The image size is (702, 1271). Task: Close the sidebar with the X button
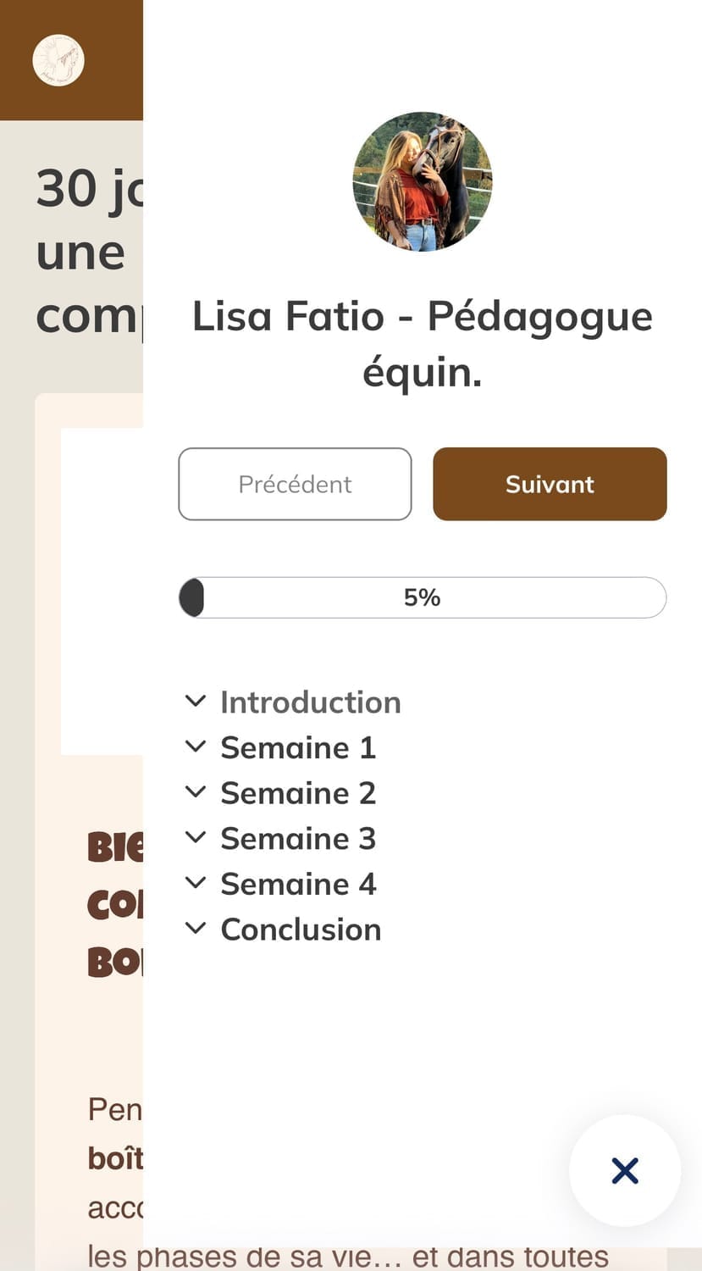[625, 1171]
